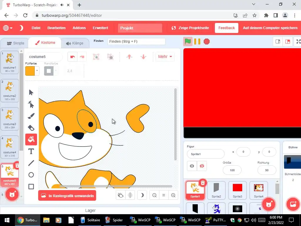The height and width of the screenshot is (226, 301).
Task: Select costume1 thumbnail
Action: tap(10, 62)
